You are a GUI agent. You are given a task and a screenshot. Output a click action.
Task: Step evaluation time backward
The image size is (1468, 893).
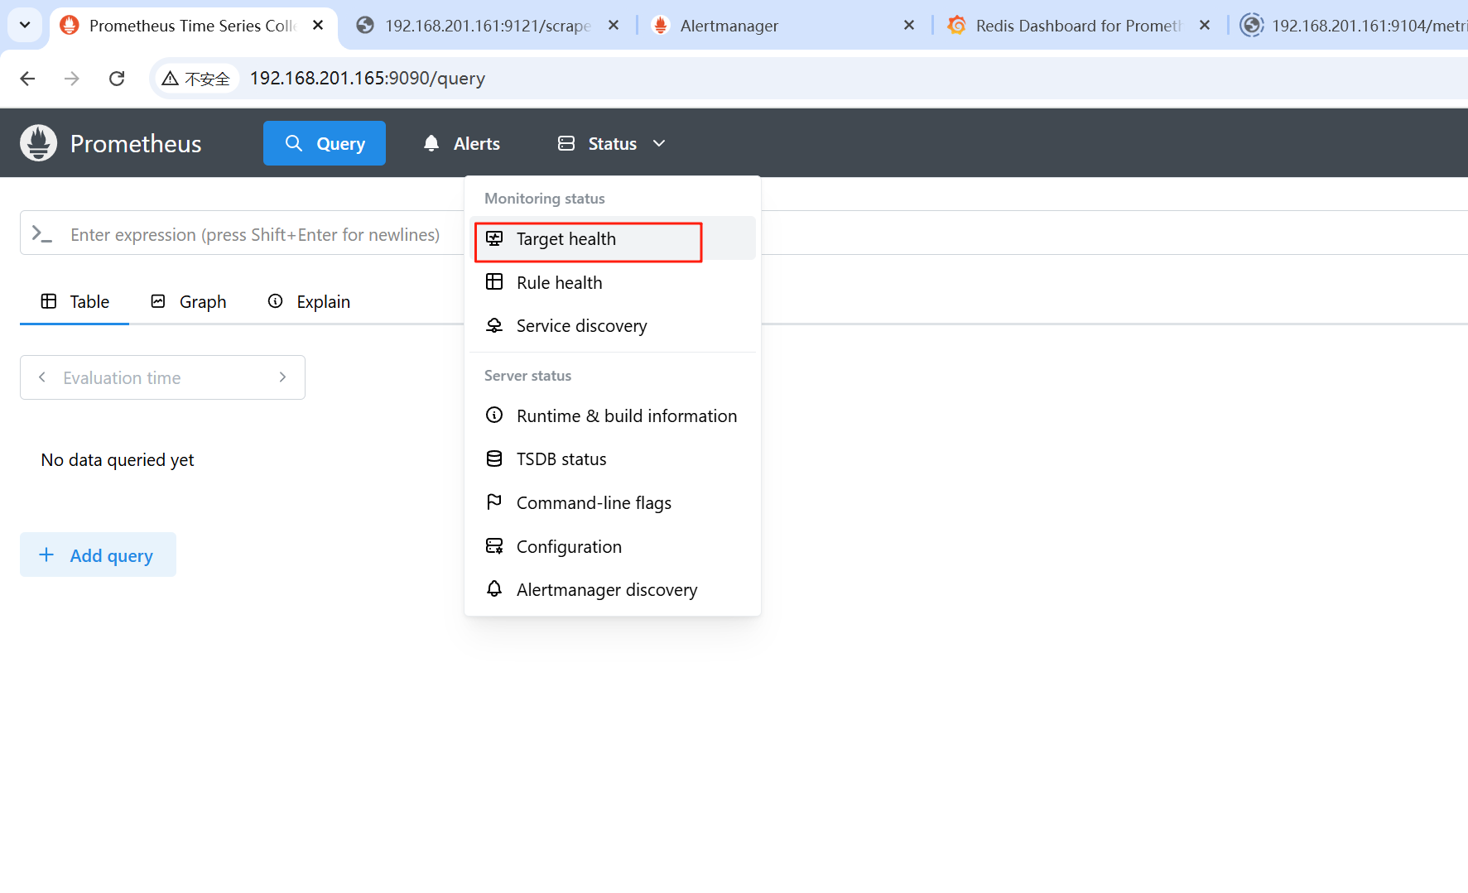tap(42, 377)
